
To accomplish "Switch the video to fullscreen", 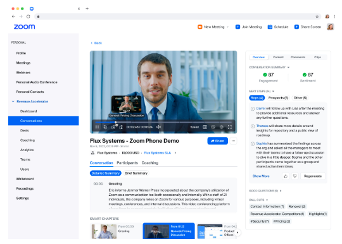I will (x=230, y=127).
